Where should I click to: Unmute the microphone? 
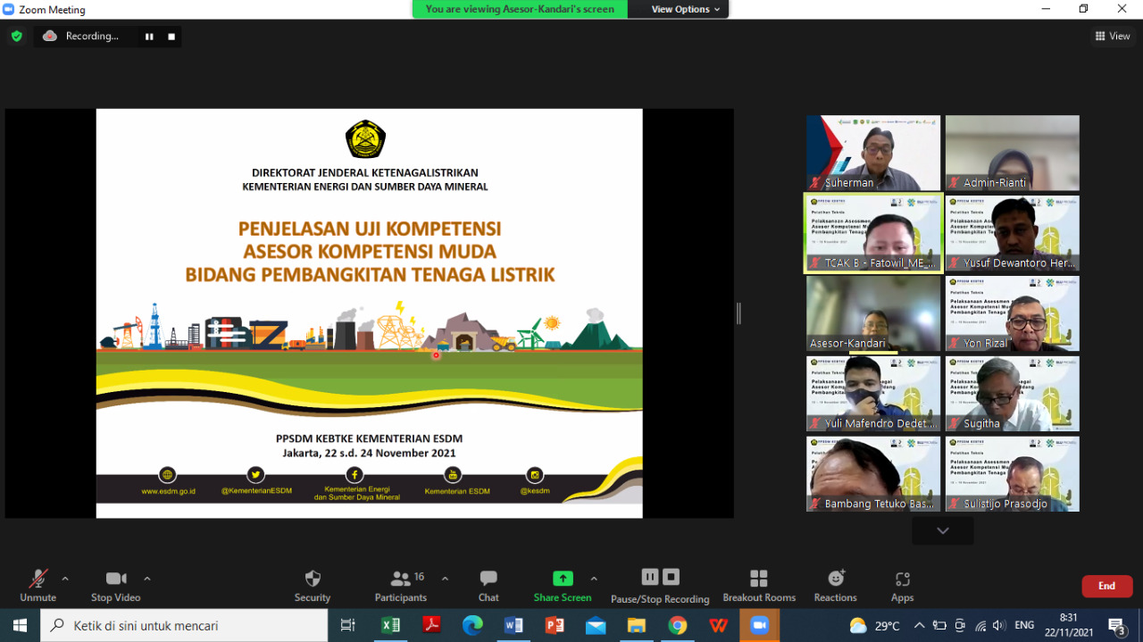point(38,586)
